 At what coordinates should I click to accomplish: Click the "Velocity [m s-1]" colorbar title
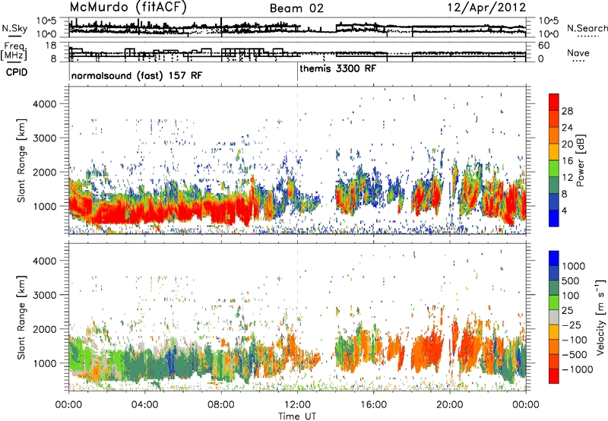(600, 317)
